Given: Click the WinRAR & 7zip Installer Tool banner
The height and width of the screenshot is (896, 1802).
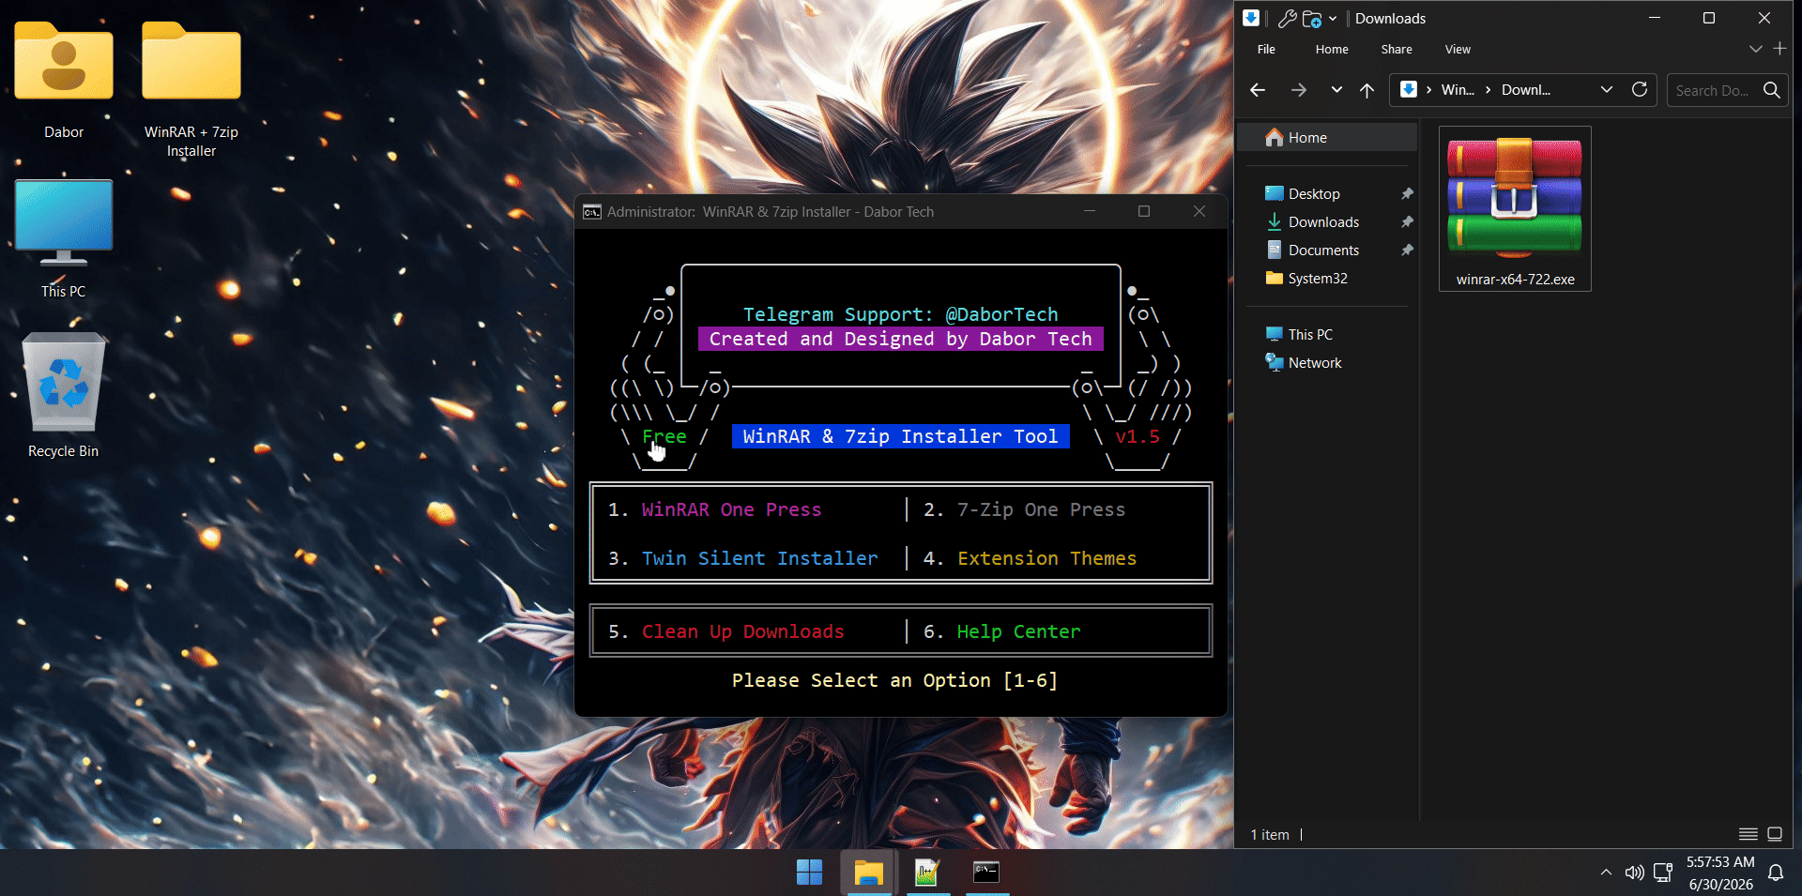Looking at the screenshot, I should (900, 436).
